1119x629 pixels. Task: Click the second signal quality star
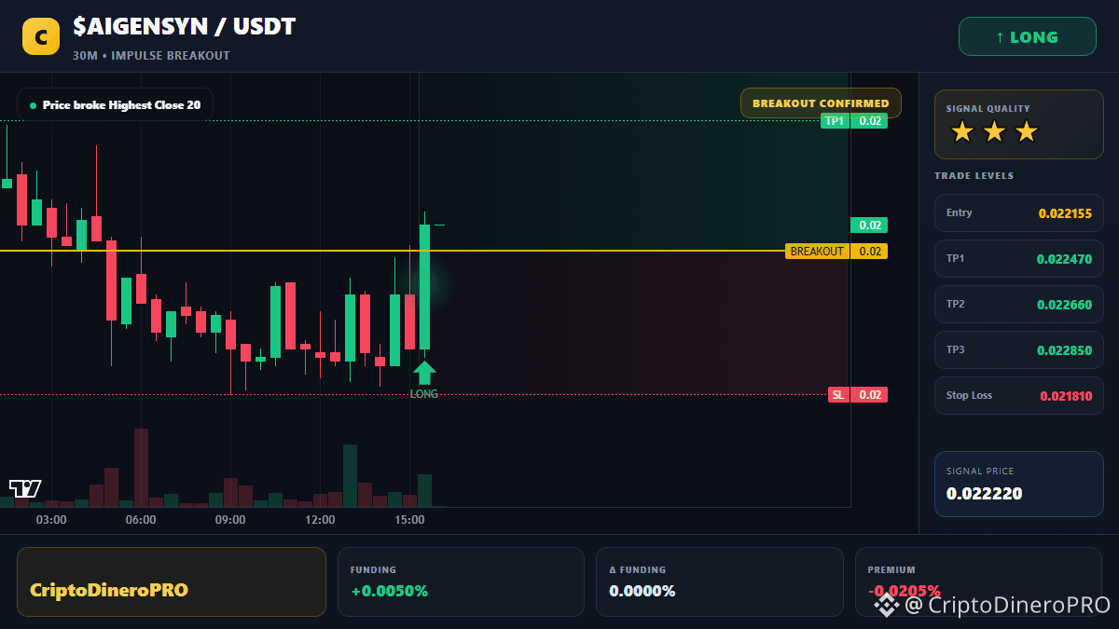click(994, 132)
